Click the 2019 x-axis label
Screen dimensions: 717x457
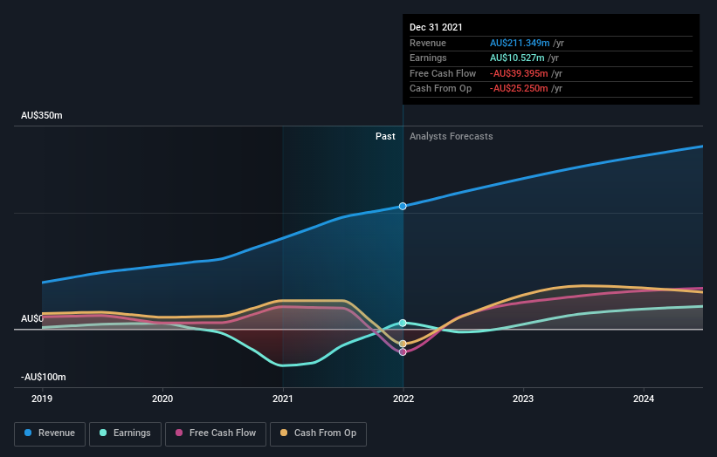pyautogui.click(x=42, y=399)
